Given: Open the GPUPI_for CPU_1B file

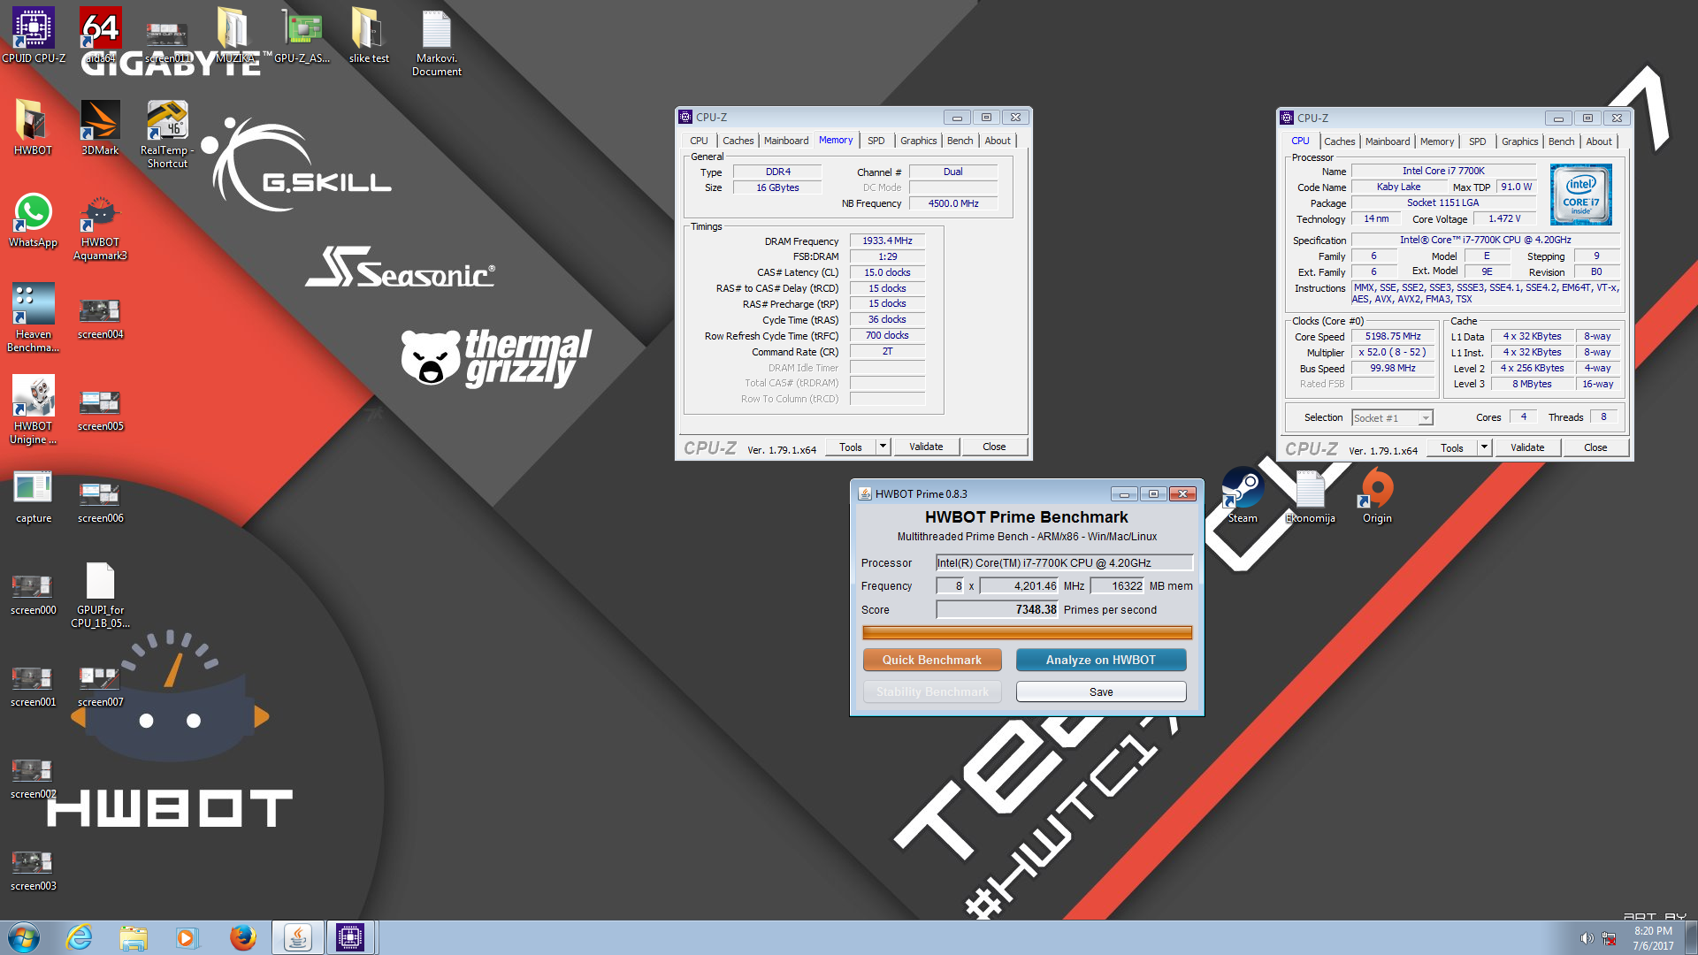Looking at the screenshot, I should (100, 594).
